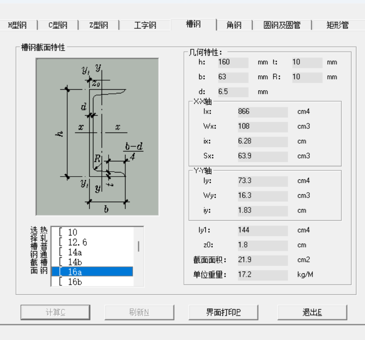Click the Iy field showing 73.3
Image resolution: width=365 pixels, height=340 pixels.
[x=263, y=181]
